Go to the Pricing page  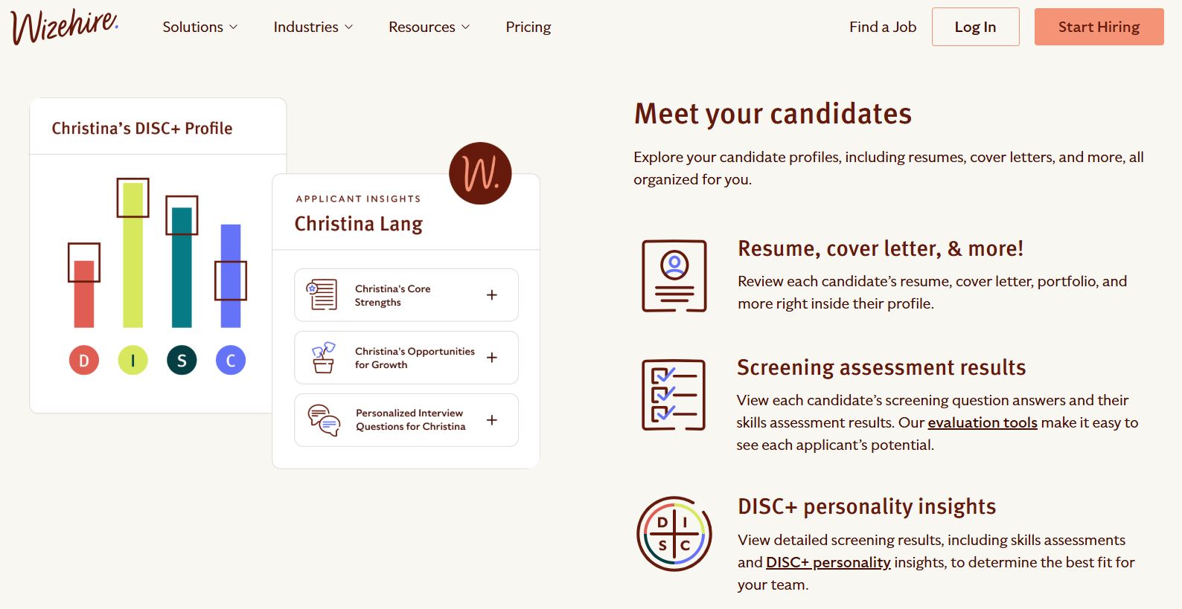click(528, 27)
